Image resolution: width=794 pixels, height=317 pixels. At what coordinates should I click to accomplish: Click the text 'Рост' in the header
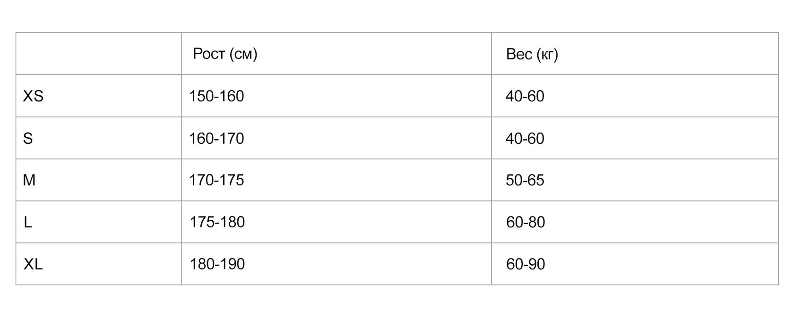(208, 54)
